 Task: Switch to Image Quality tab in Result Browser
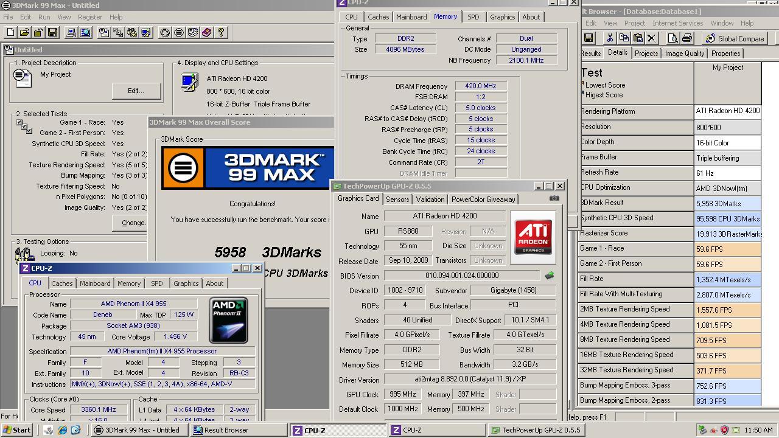685,54
